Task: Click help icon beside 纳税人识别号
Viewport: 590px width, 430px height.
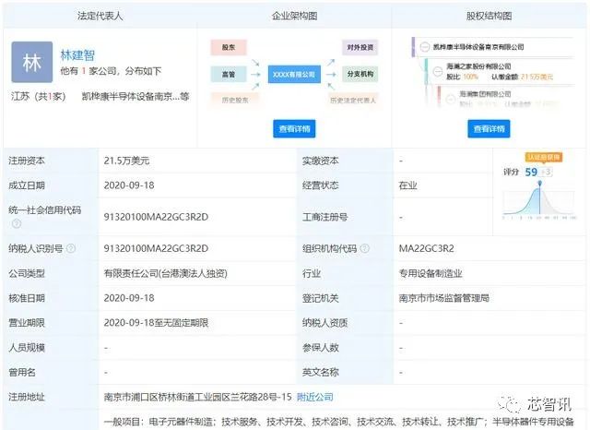Action: (x=71, y=248)
